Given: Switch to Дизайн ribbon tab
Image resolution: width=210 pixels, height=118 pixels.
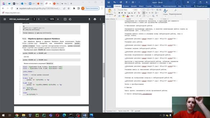Looking at the screenshot, I should (134, 6).
